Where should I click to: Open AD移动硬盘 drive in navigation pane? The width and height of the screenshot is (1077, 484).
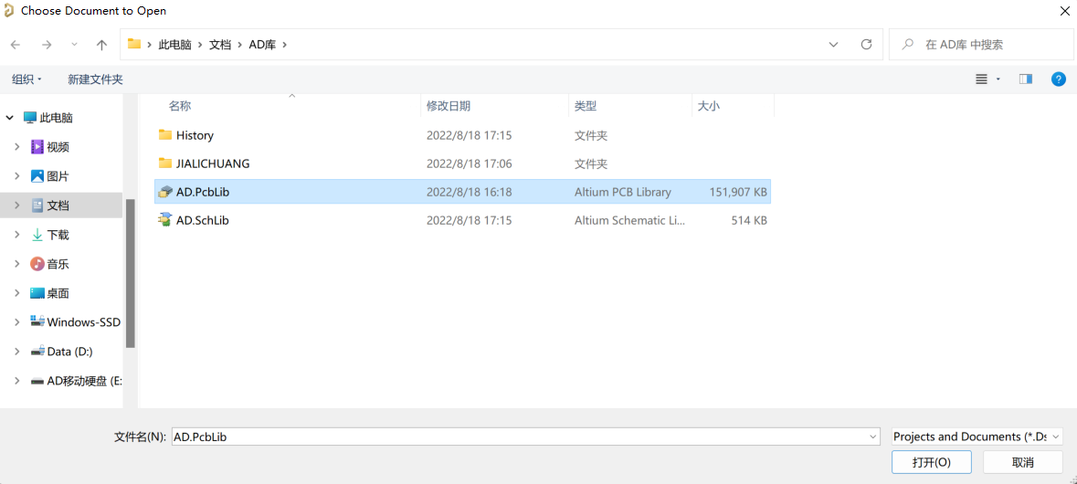pos(84,381)
